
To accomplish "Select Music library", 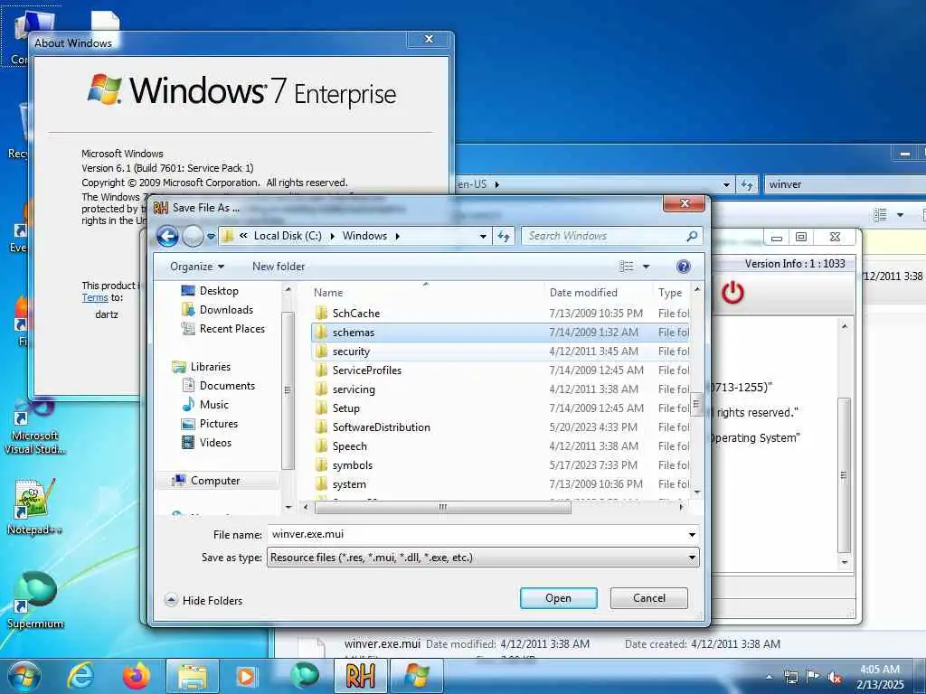I will click(213, 405).
